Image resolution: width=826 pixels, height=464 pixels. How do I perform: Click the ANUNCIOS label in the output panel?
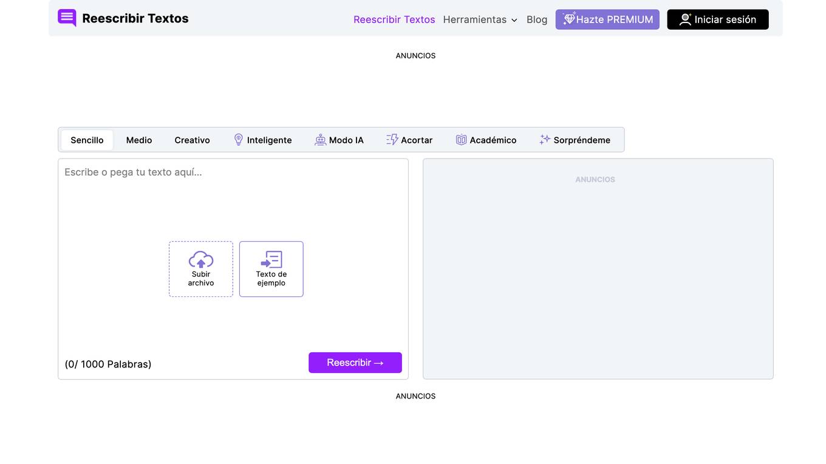point(595,180)
